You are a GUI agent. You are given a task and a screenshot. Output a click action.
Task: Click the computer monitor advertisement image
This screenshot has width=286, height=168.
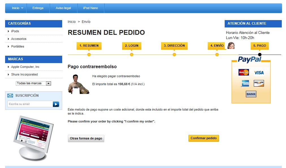[x=34, y=138]
